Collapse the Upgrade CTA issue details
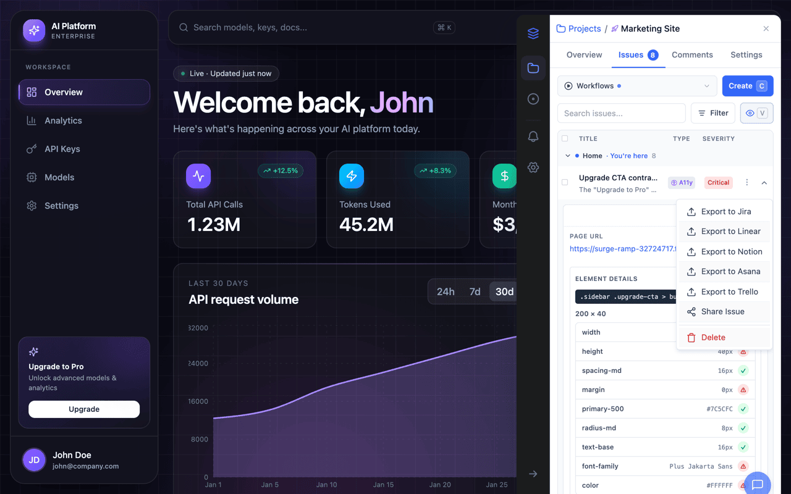 [764, 183]
